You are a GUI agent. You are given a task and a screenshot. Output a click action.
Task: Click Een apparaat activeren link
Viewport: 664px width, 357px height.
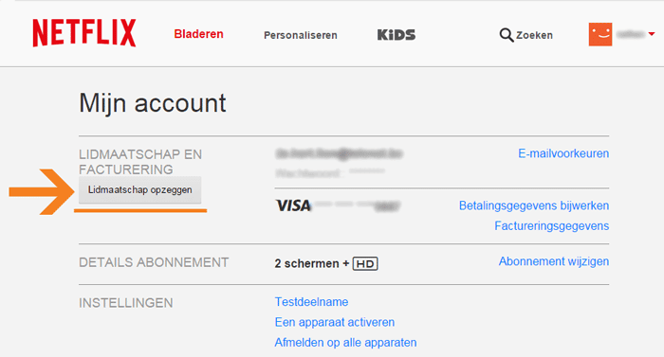click(335, 322)
